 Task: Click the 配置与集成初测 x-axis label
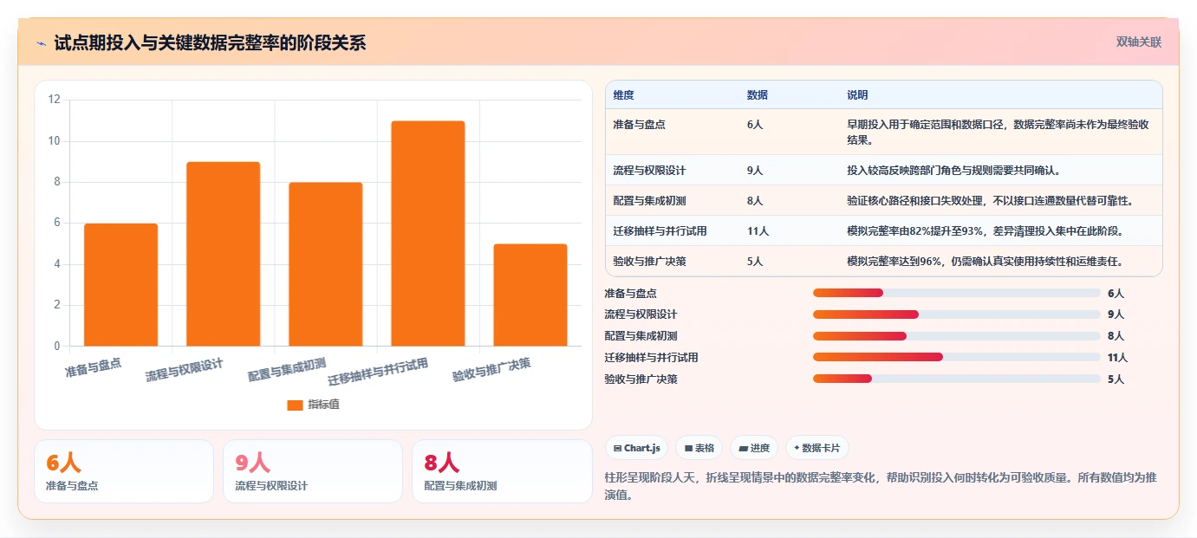(x=287, y=369)
